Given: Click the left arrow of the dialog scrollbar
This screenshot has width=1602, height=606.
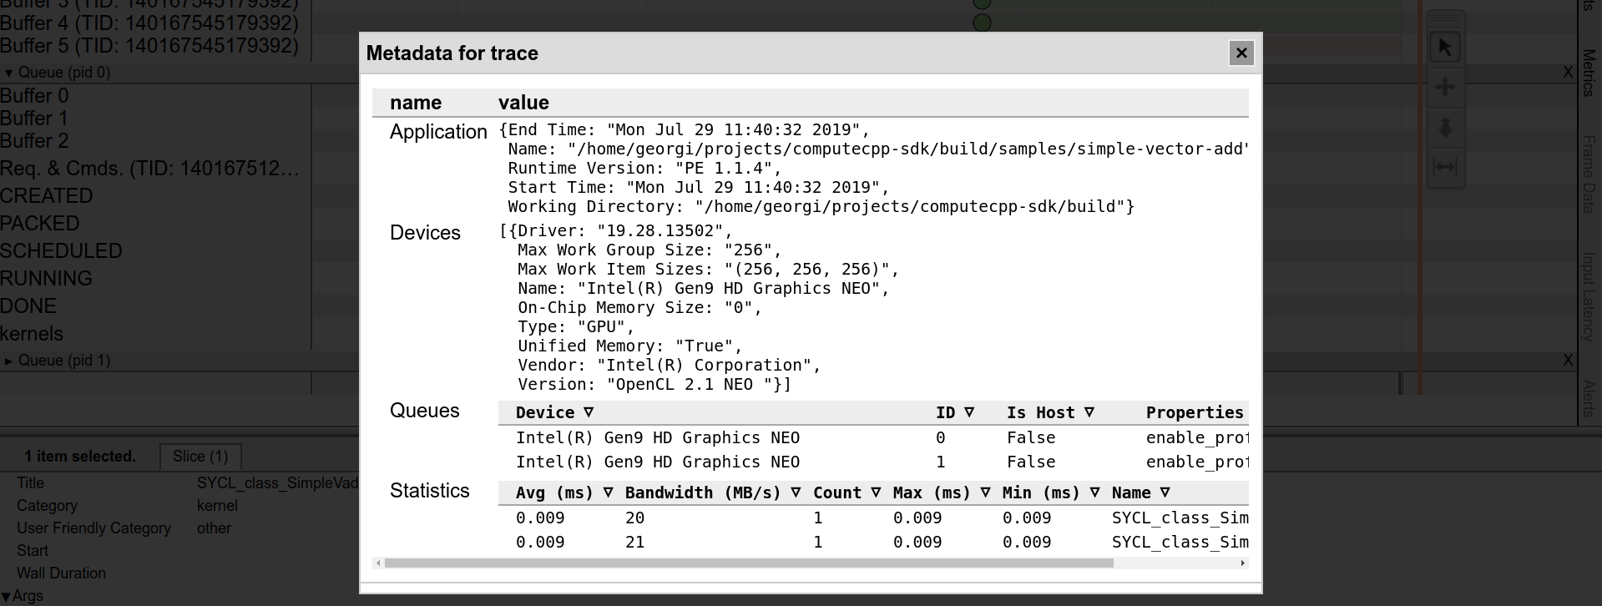Looking at the screenshot, I should [x=378, y=563].
